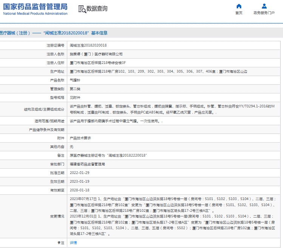
Task: Click the 审批部门 row label
Action: coord(57,164)
